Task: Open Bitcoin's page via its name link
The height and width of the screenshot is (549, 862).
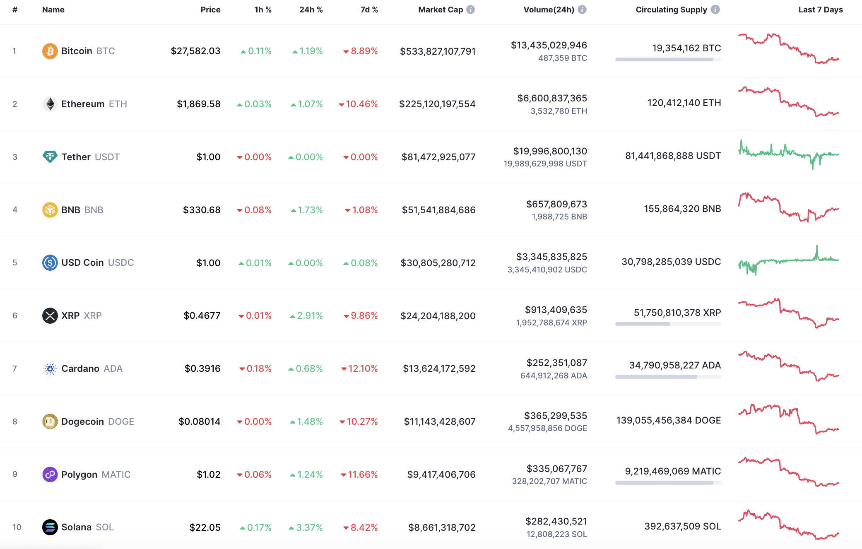Action: [x=77, y=51]
